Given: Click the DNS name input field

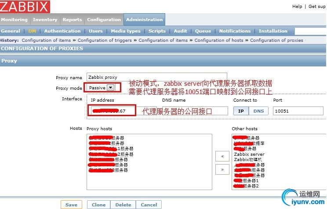Looking at the screenshot, I should coord(195,111).
